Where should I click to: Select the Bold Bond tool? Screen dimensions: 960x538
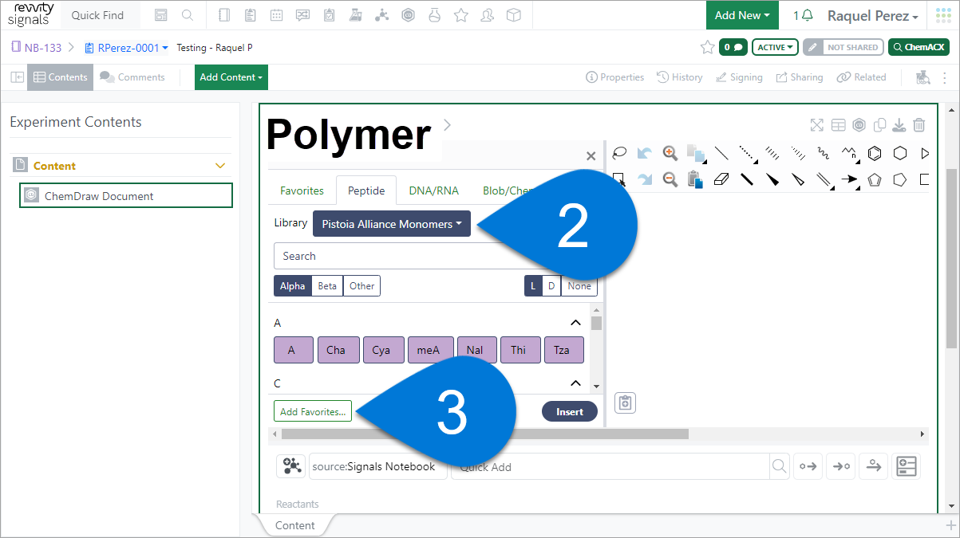pos(747,179)
